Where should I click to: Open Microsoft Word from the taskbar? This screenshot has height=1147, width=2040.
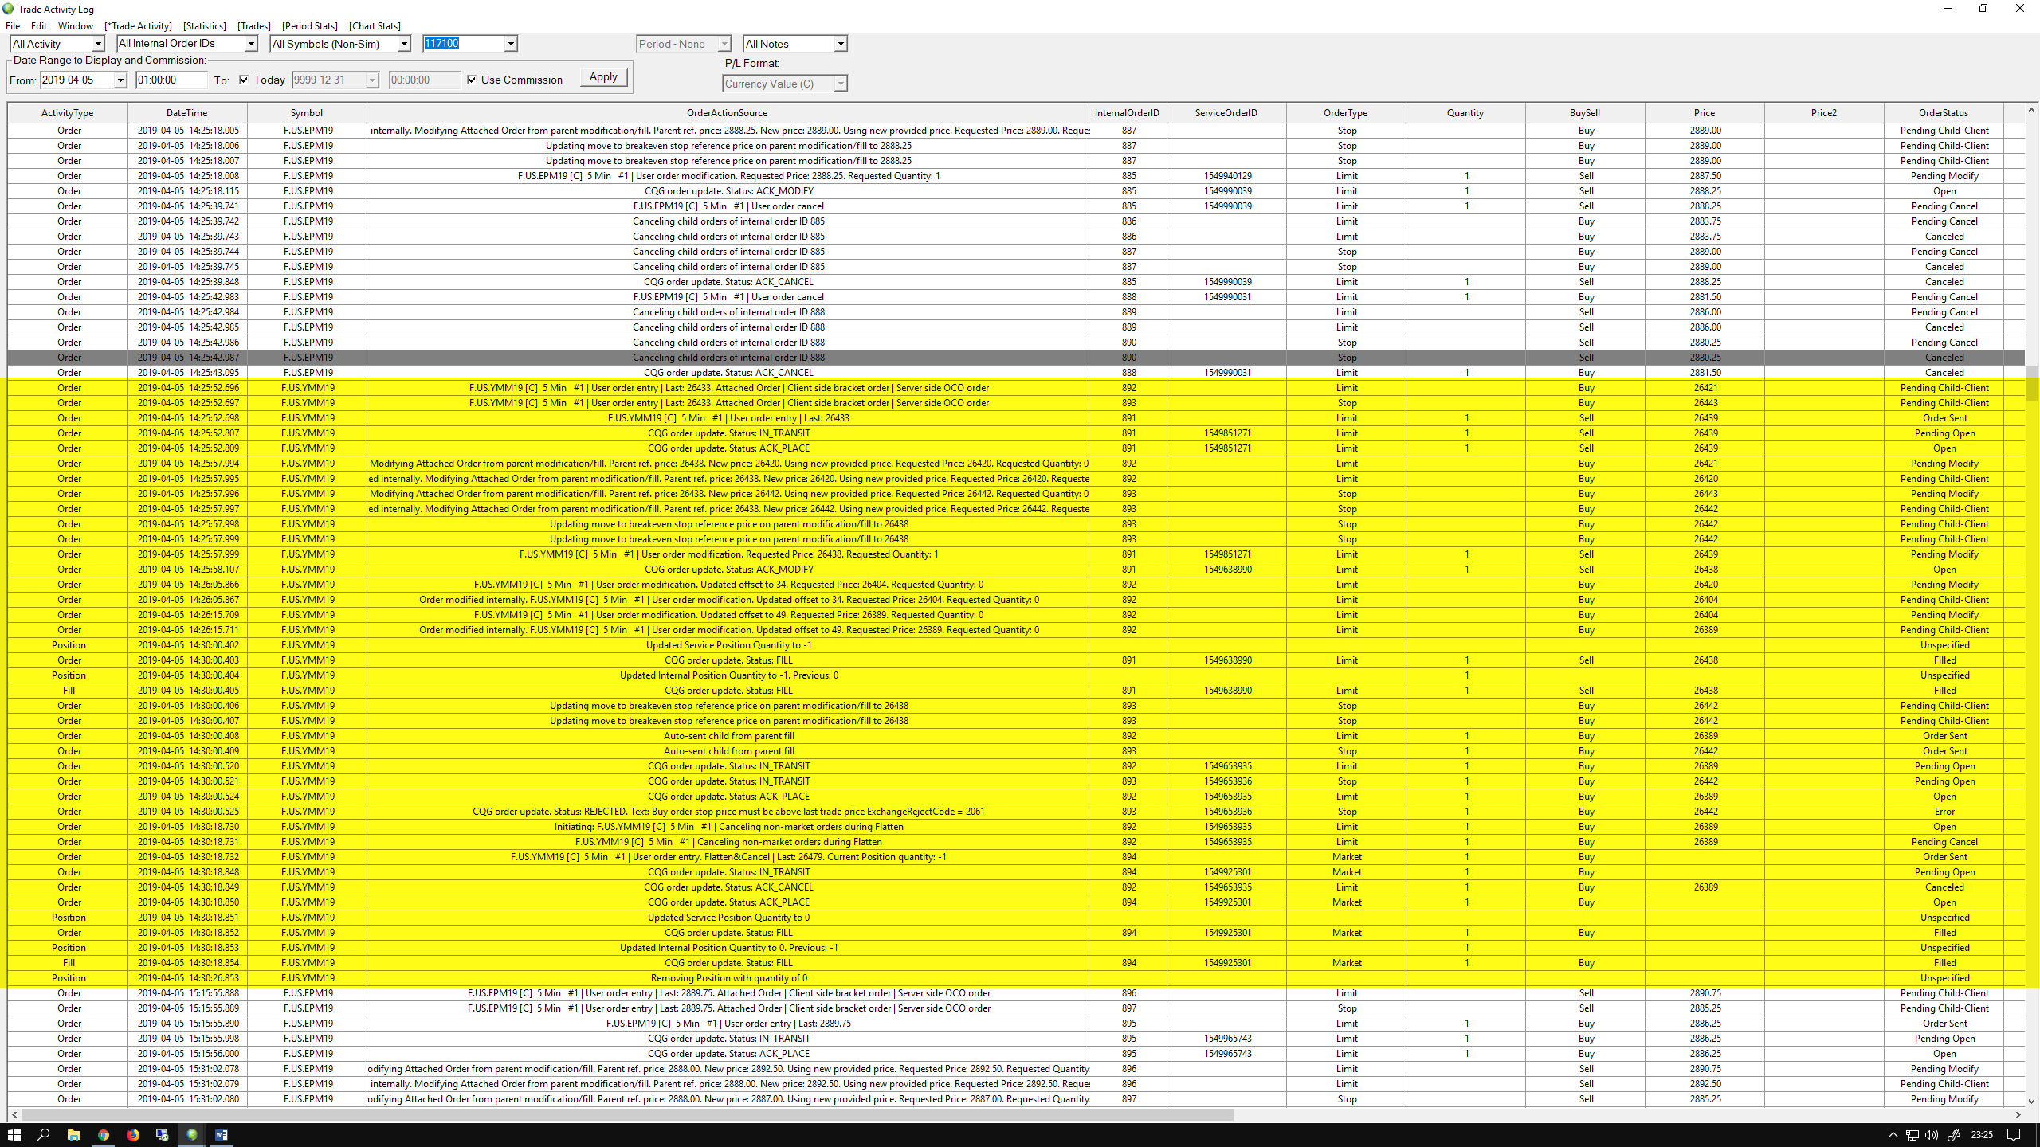(x=222, y=1135)
